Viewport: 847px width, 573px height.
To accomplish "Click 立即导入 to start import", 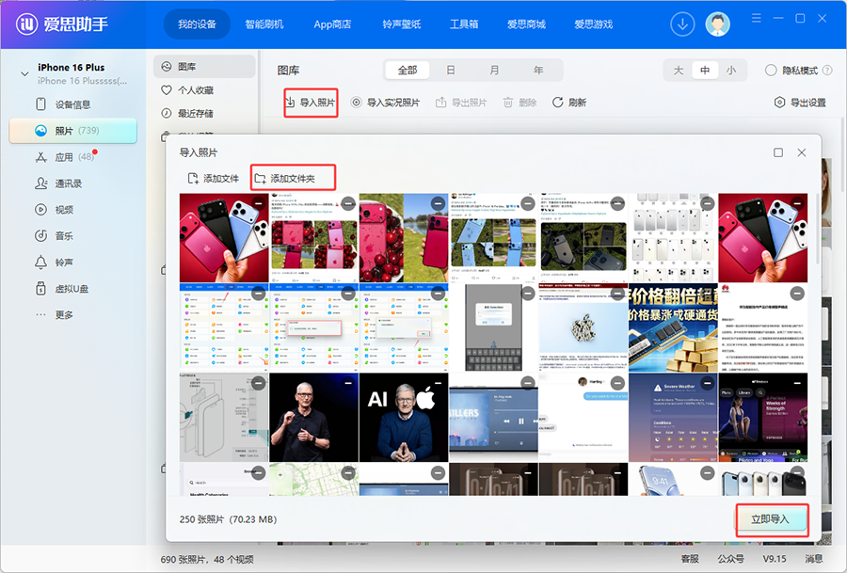I will pos(772,519).
